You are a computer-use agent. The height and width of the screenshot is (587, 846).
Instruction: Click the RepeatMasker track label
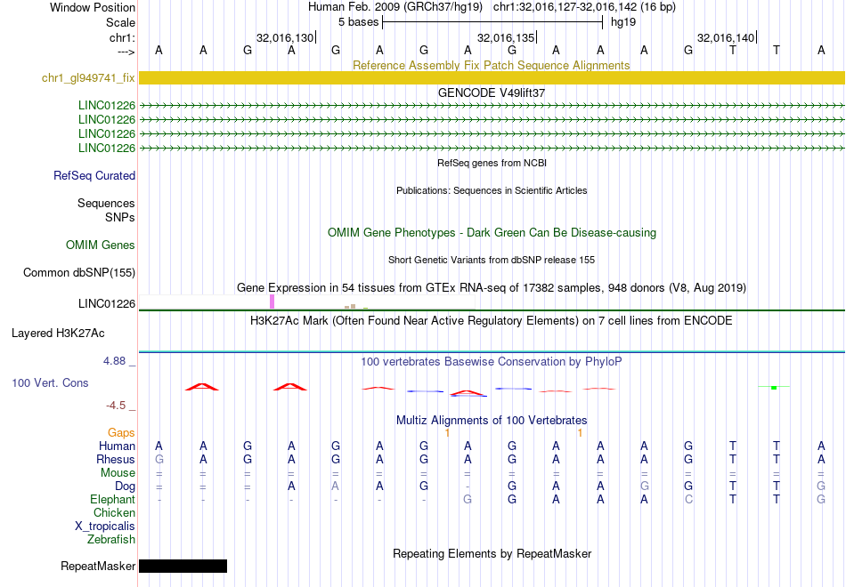click(x=98, y=566)
